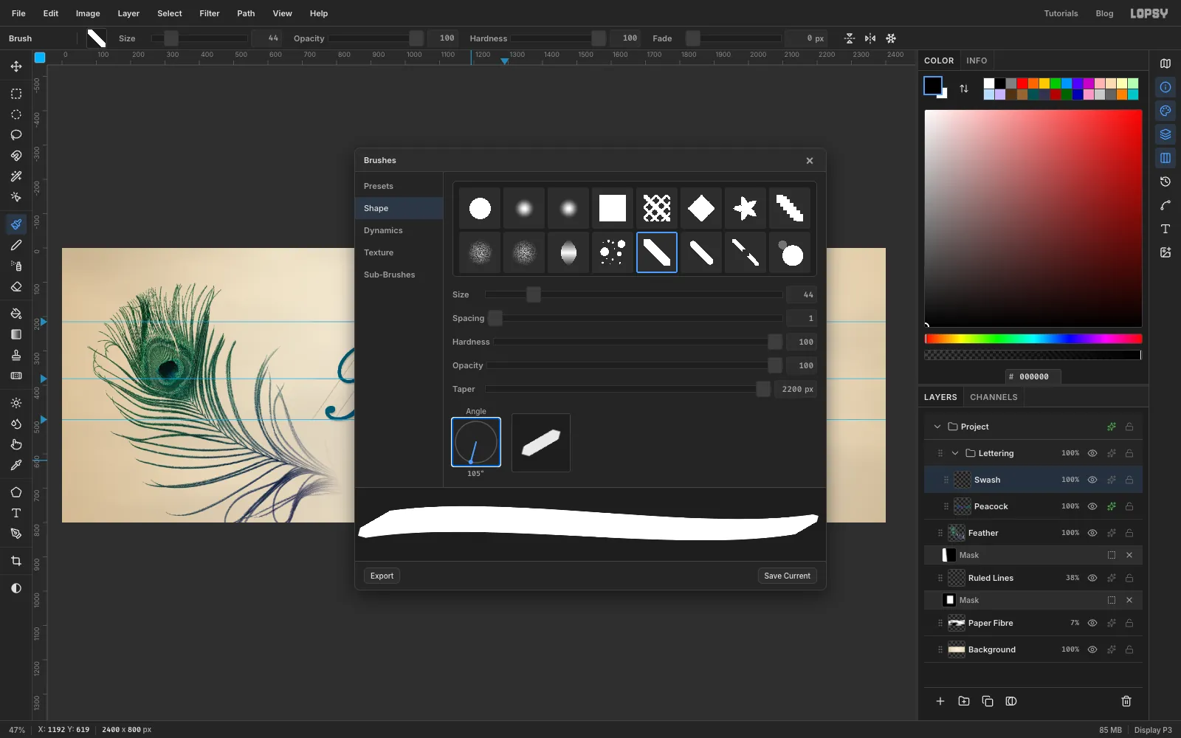Viewport: 1181px width, 738px height.
Task: Click the Angle dial control
Action: pos(476,442)
